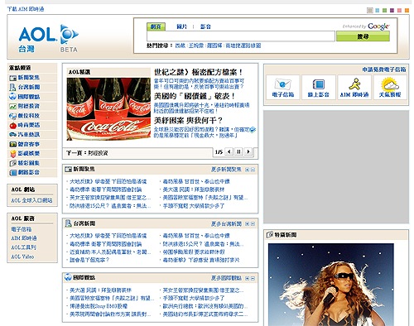Image resolution: width=414 pixels, height=326 pixels.
Task: Click 國際觀點 globe icon in left sidebar
Action: click(12, 97)
